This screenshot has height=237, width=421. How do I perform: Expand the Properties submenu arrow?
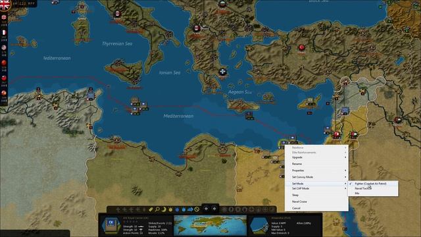tap(345, 171)
